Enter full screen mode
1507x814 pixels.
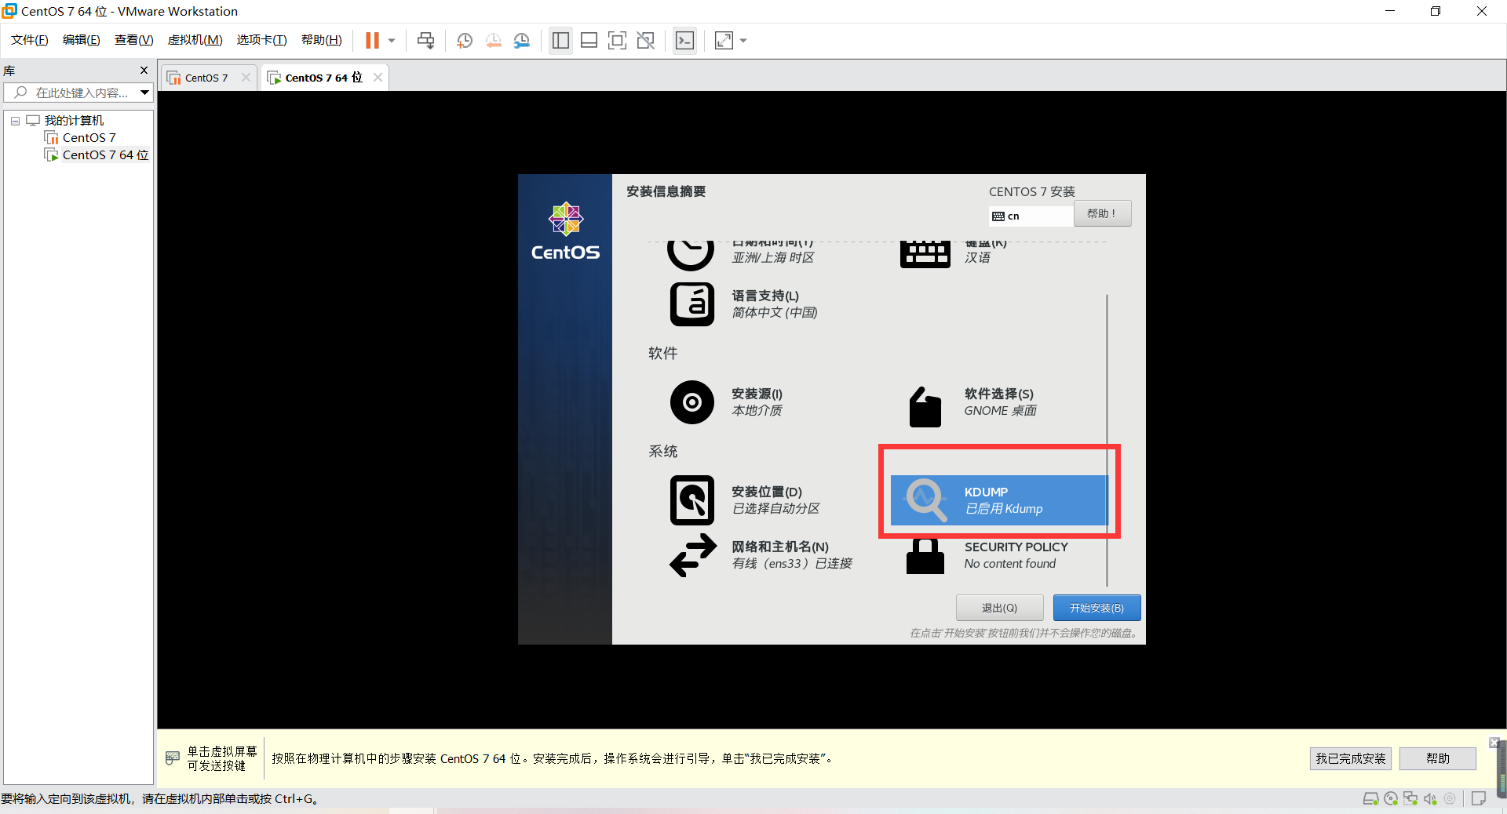(618, 41)
